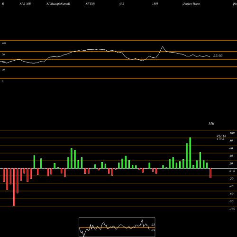Click the MR axis label -60
This screenshot has width=237, height=237.
click(x=231, y=194)
